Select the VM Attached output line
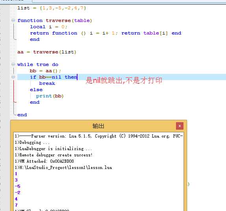Viewport: 226px width, 211px height. point(44,161)
